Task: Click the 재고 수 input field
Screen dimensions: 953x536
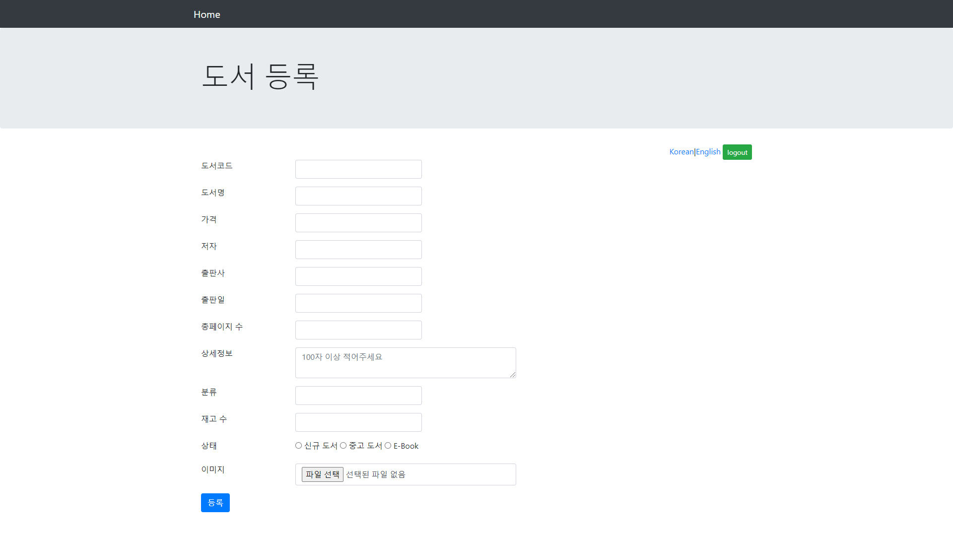Action: tap(358, 422)
